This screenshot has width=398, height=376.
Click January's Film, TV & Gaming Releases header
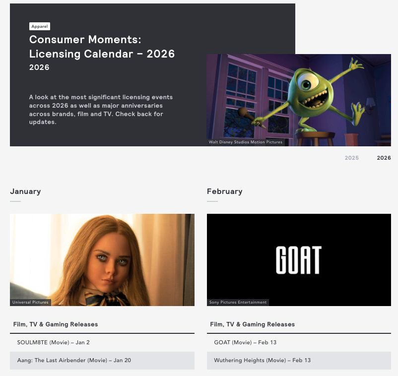[x=56, y=324]
